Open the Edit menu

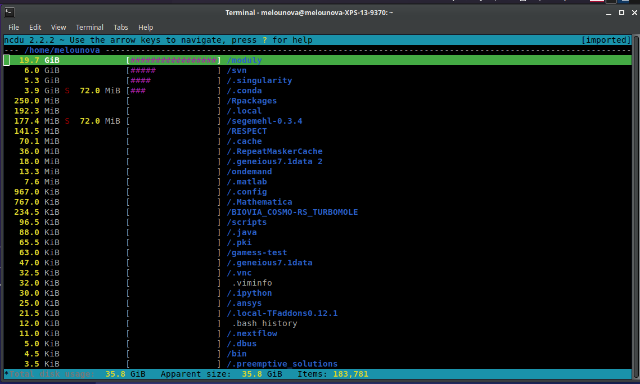coord(35,27)
